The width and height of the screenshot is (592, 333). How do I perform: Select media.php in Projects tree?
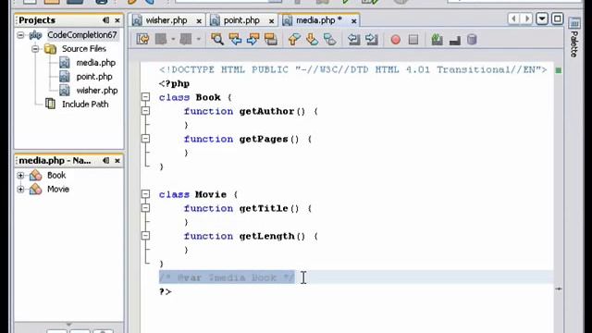[96, 63]
